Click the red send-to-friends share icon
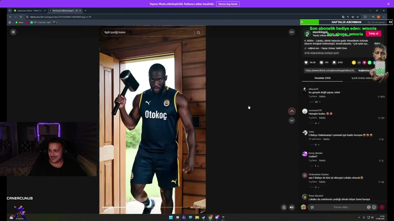 pyautogui.click(x=364, y=63)
